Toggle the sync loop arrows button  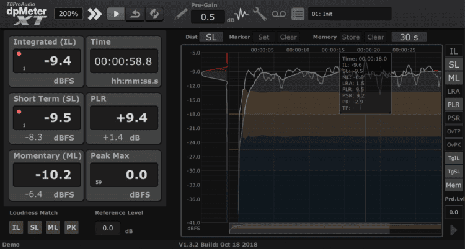[154, 14]
